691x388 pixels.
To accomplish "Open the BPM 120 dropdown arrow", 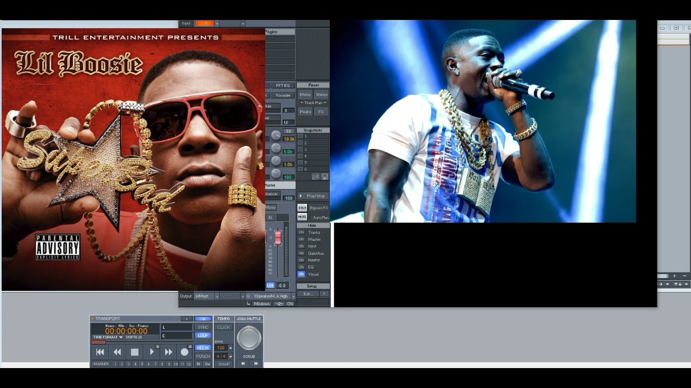I will pyautogui.click(x=231, y=348).
